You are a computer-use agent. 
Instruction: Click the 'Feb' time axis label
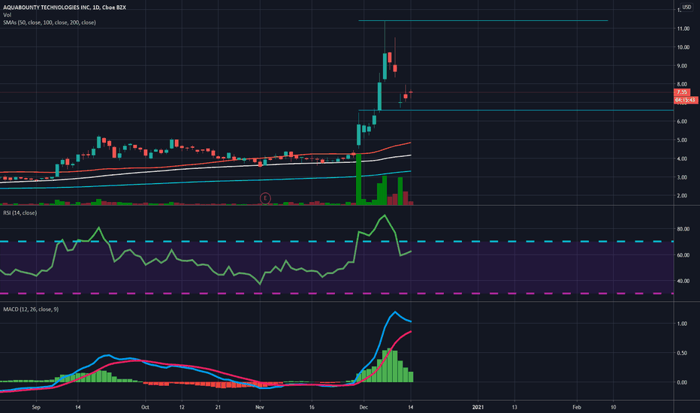pyautogui.click(x=577, y=407)
